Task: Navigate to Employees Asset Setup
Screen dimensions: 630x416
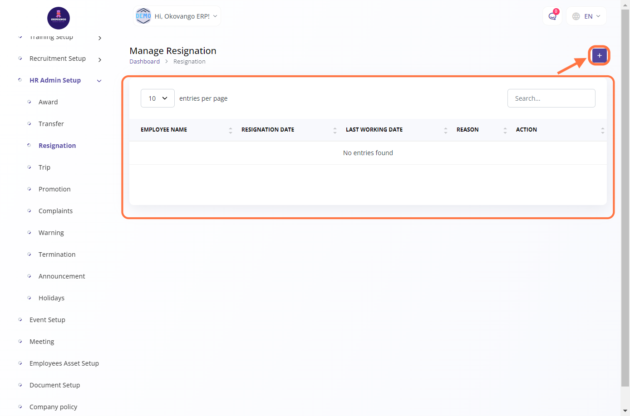Action: pyautogui.click(x=64, y=363)
